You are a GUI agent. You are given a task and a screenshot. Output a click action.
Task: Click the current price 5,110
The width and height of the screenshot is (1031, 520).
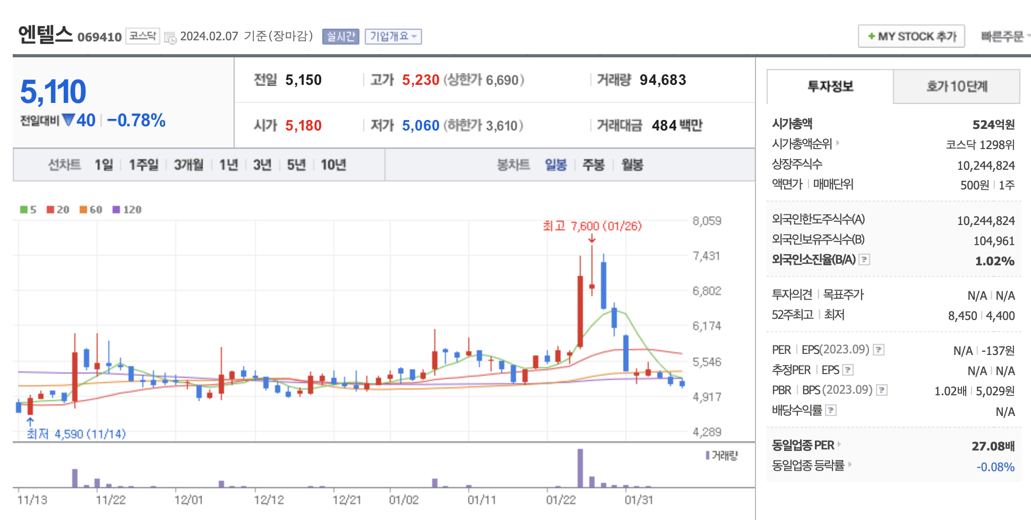click(x=53, y=92)
